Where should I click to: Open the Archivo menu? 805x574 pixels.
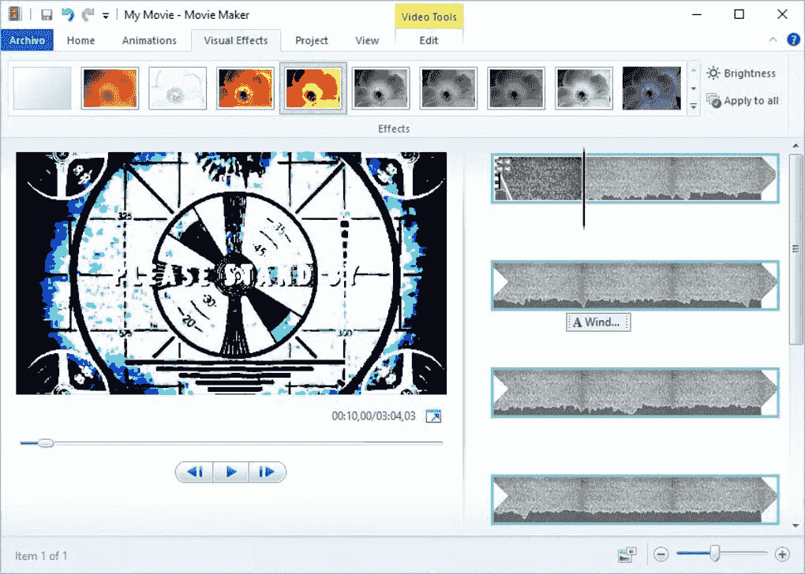click(x=27, y=39)
